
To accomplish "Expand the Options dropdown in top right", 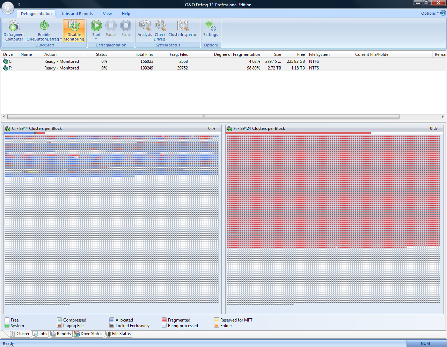I will tap(430, 13).
